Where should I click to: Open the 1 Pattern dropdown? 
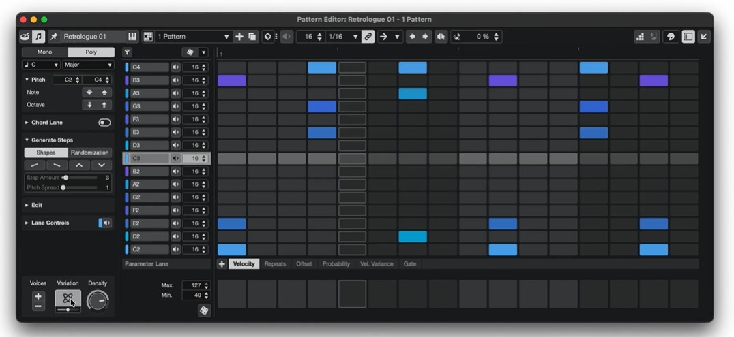click(193, 37)
